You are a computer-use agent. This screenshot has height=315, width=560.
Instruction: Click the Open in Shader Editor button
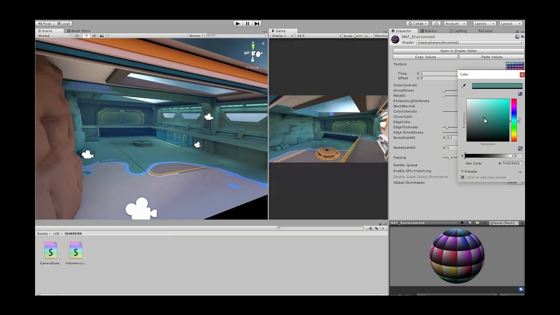457,50
